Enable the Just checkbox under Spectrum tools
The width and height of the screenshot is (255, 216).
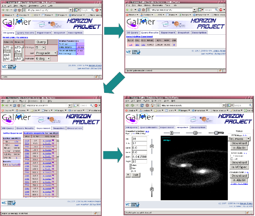pyautogui.click(x=231, y=159)
